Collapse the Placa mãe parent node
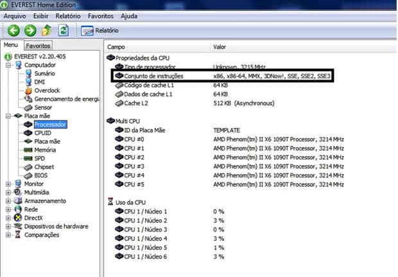This screenshot has height=277, width=398. 8,116
